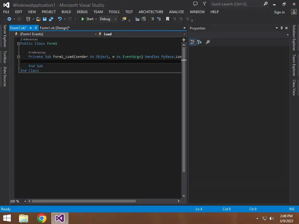Click the comment out selected lines icon

click(x=152, y=19)
